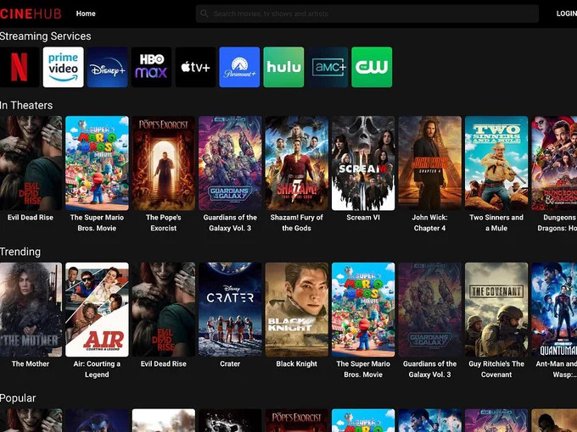Open the Netflix streaming service tile
This screenshot has width=577, height=432.
click(20, 67)
